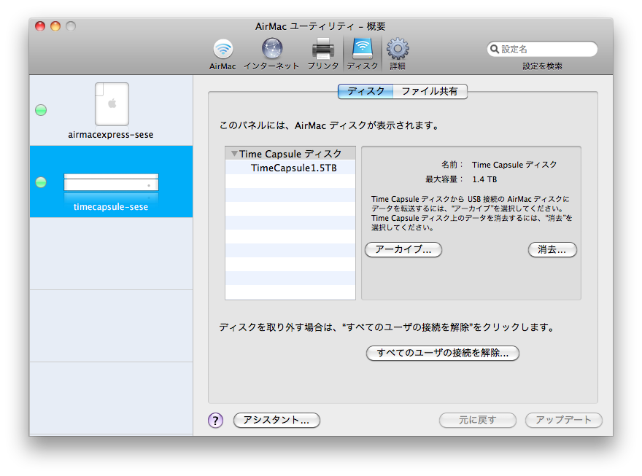Click すべてのユーザの接続を解除... button
The height and width of the screenshot is (476, 642).
click(x=443, y=353)
